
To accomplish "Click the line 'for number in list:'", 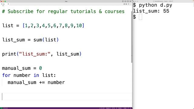I will coord(29,75).
